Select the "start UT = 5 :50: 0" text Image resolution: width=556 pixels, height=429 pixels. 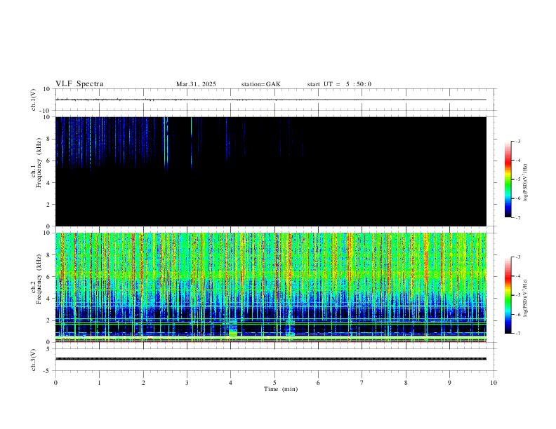pos(339,84)
